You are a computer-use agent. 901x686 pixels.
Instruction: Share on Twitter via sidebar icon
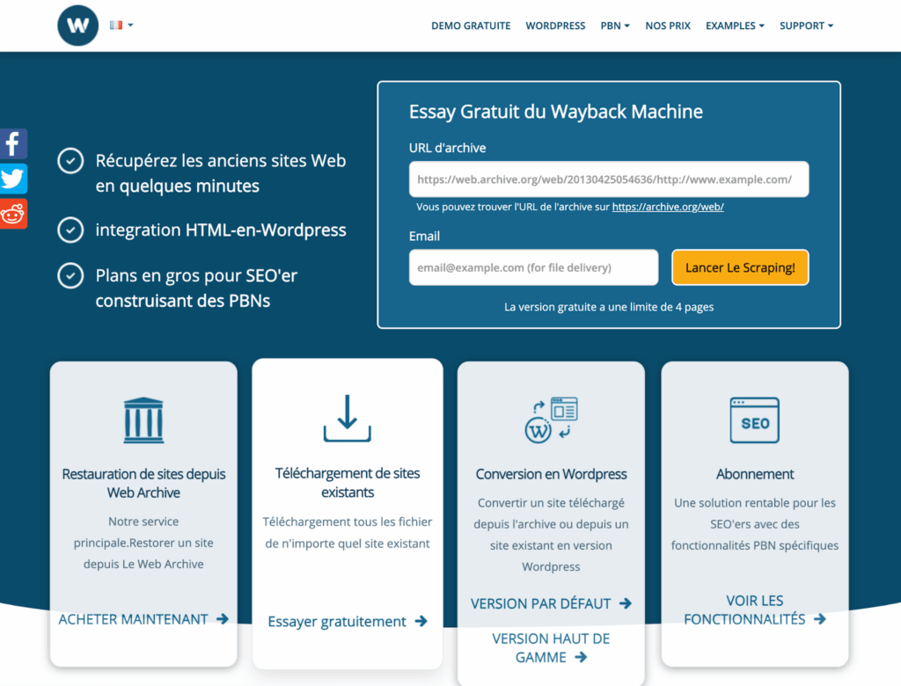[13, 179]
